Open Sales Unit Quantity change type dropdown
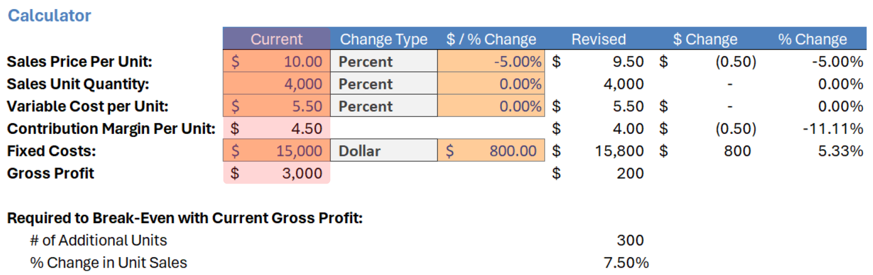 tap(384, 84)
